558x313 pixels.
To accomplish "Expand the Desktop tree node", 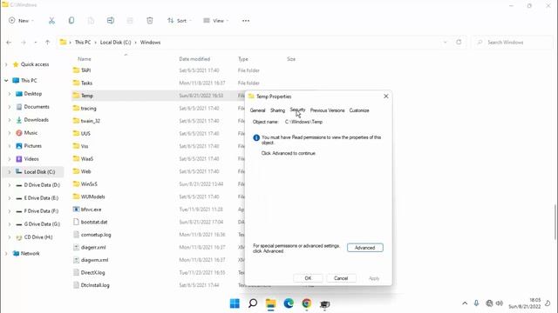I will pyautogui.click(x=10, y=94).
